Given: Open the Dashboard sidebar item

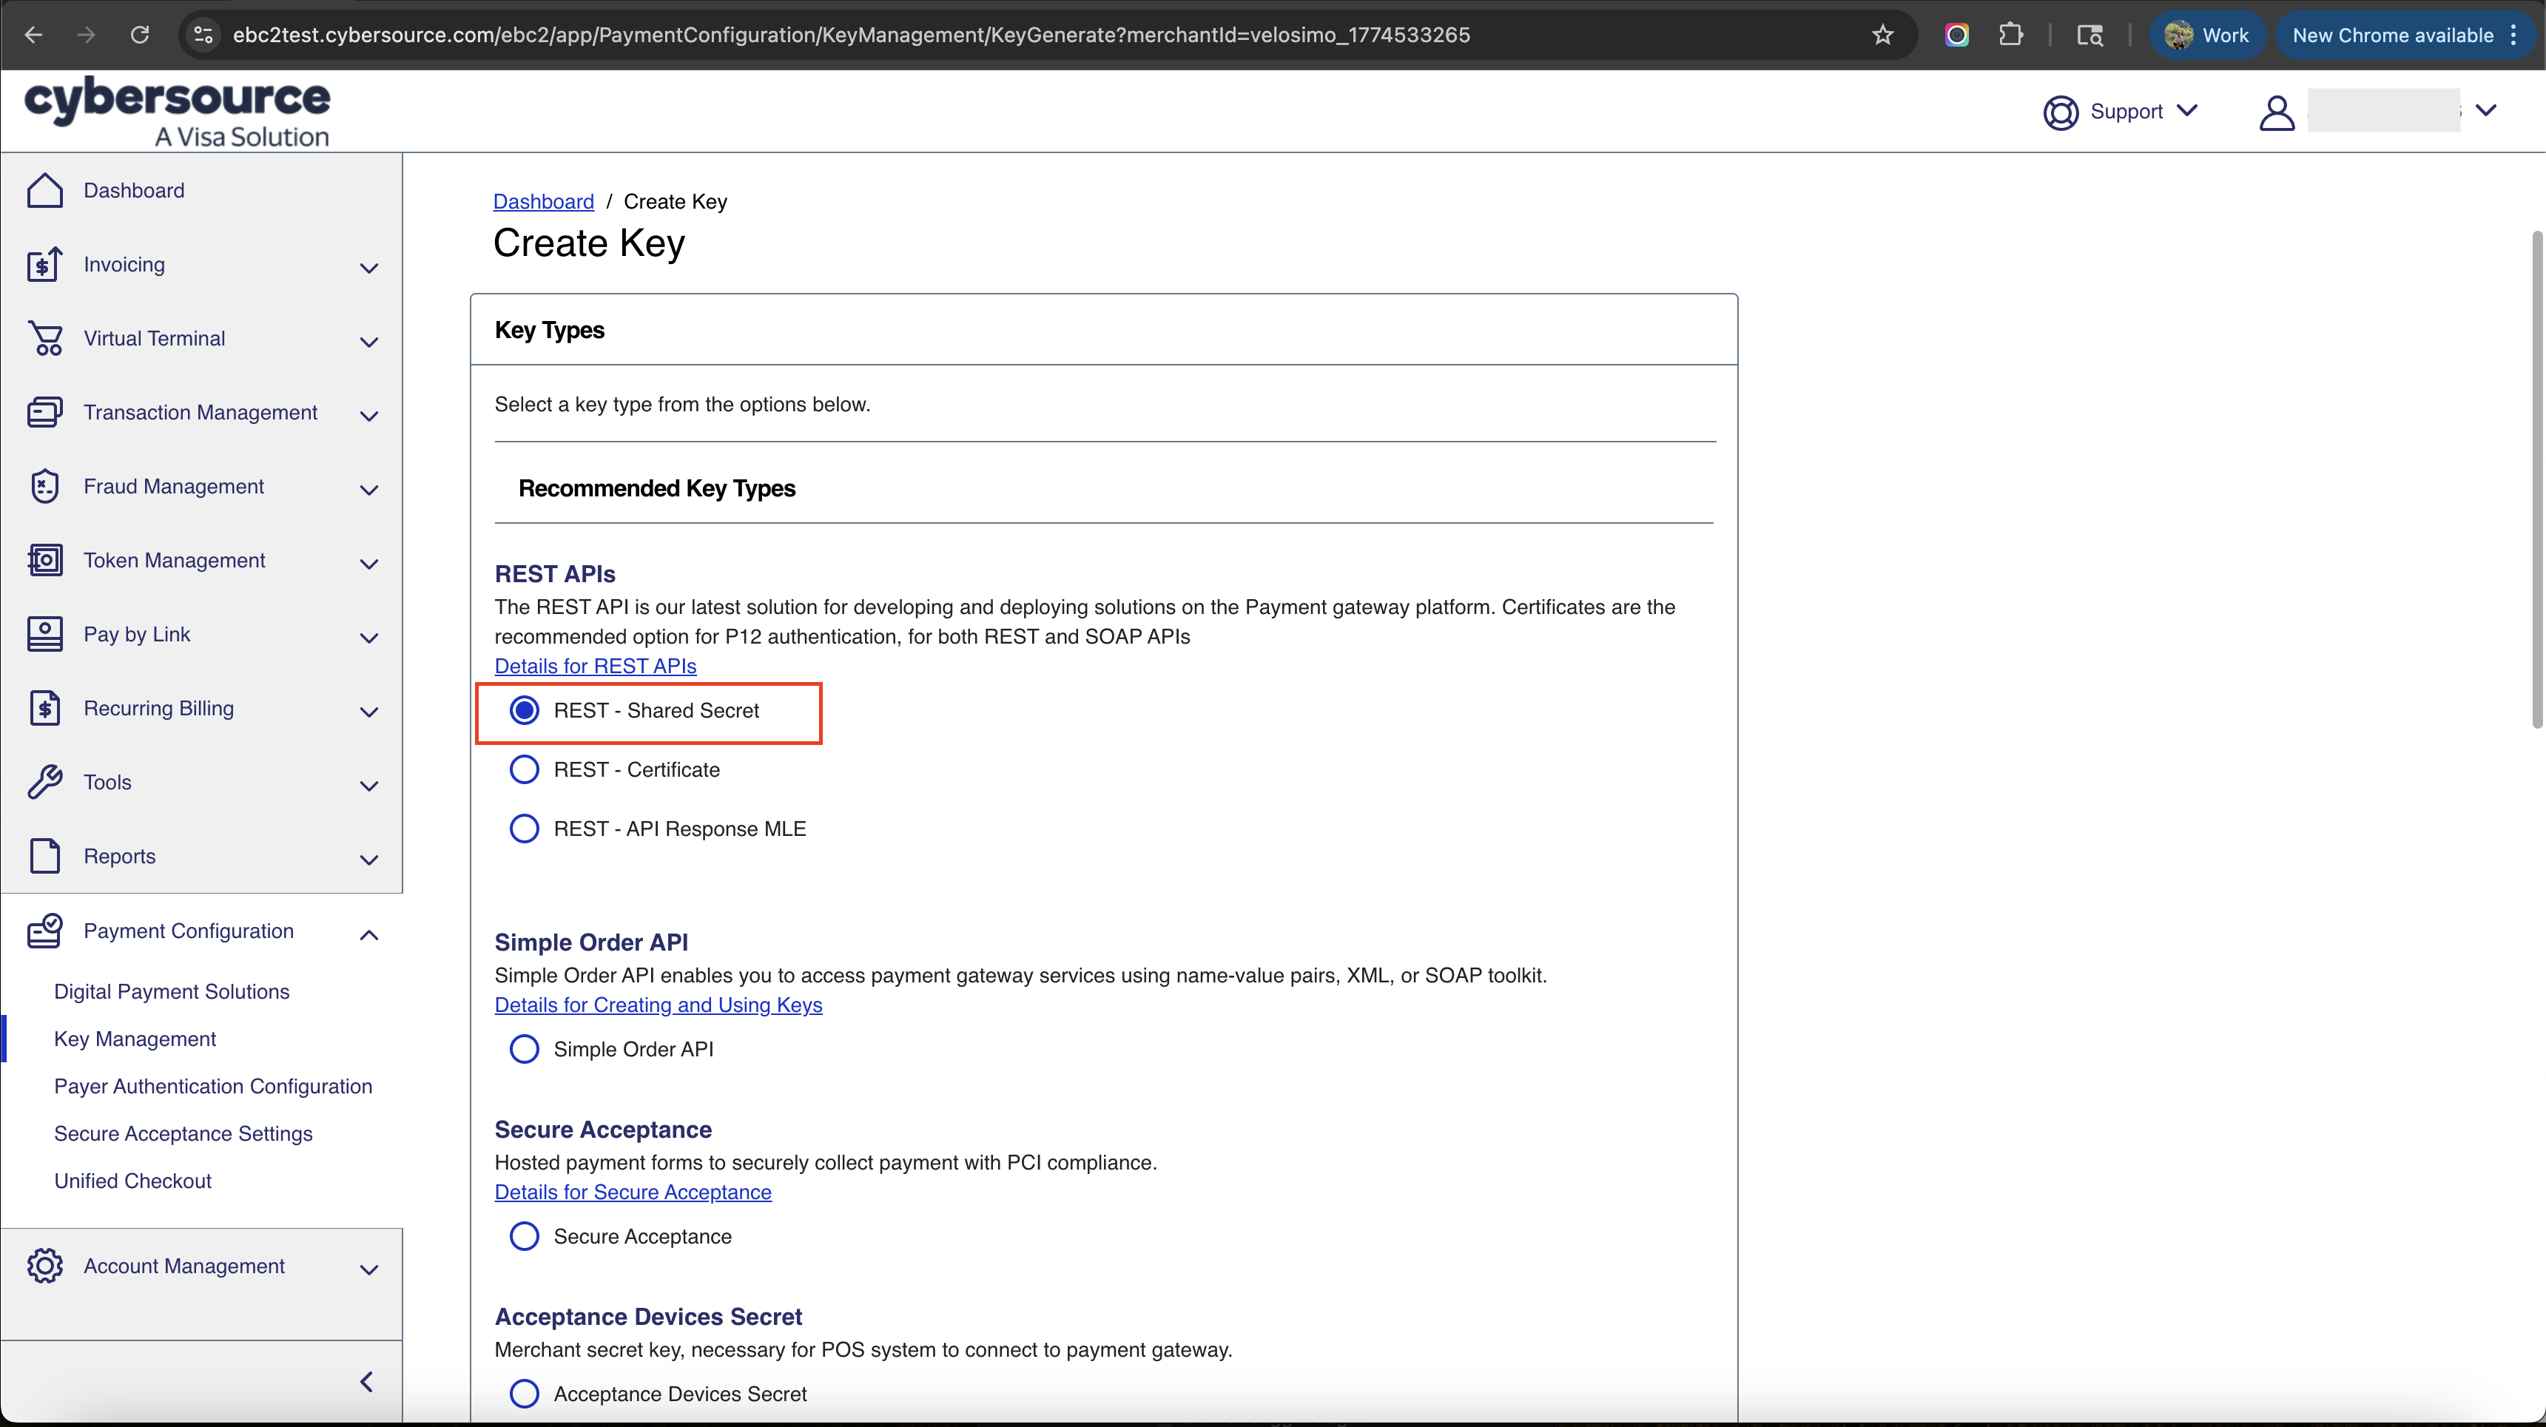Looking at the screenshot, I should [x=135, y=191].
